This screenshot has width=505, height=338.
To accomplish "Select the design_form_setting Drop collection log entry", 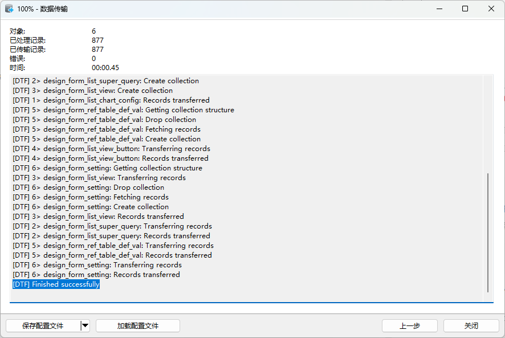I will (88, 188).
